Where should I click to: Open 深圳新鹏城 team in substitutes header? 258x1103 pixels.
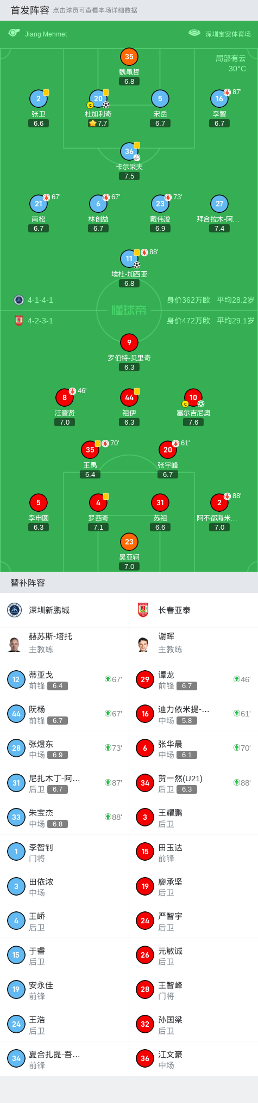64,610
